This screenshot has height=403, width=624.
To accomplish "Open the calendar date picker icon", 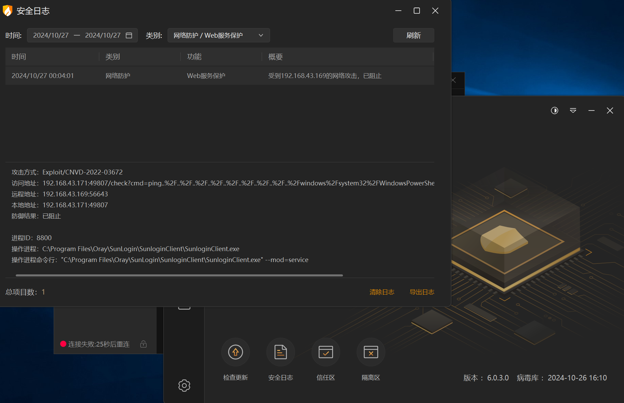I will [x=129, y=35].
